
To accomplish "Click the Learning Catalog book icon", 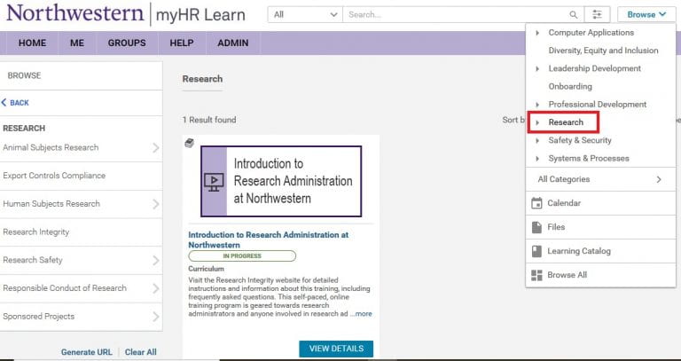I will (536, 251).
